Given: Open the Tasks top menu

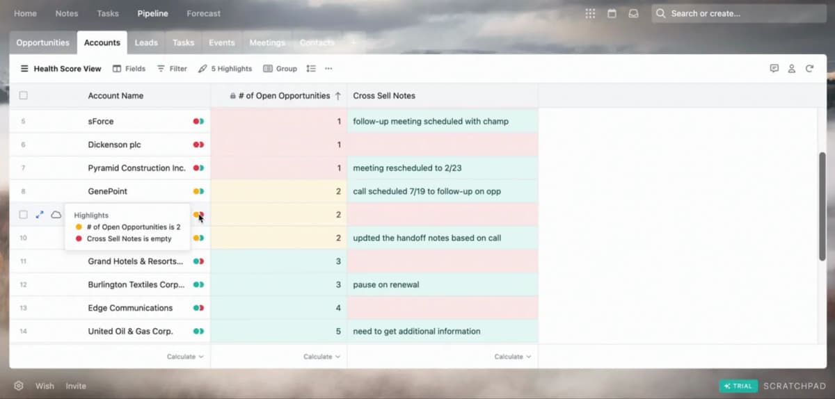Looking at the screenshot, I should 108,13.
